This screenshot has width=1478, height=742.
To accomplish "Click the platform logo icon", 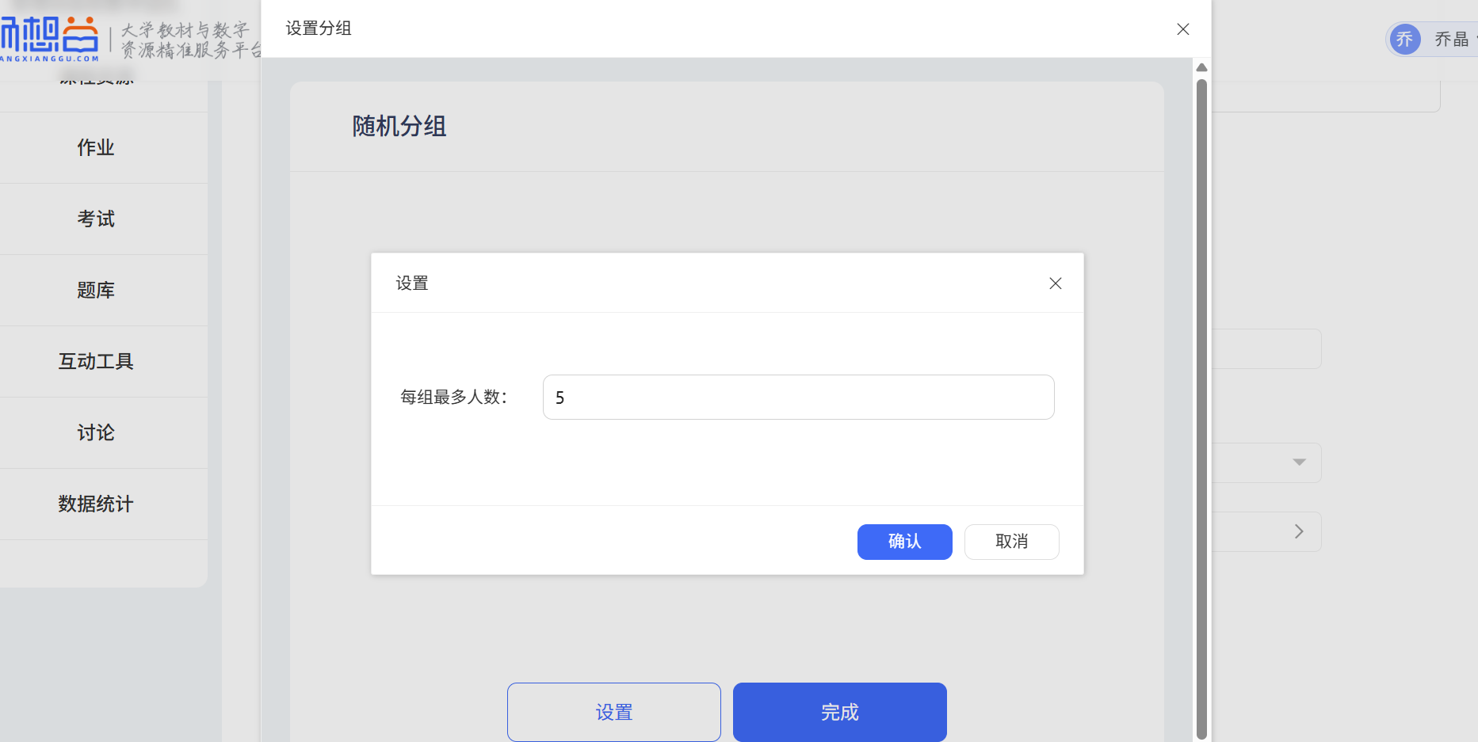I will point(49,37).
